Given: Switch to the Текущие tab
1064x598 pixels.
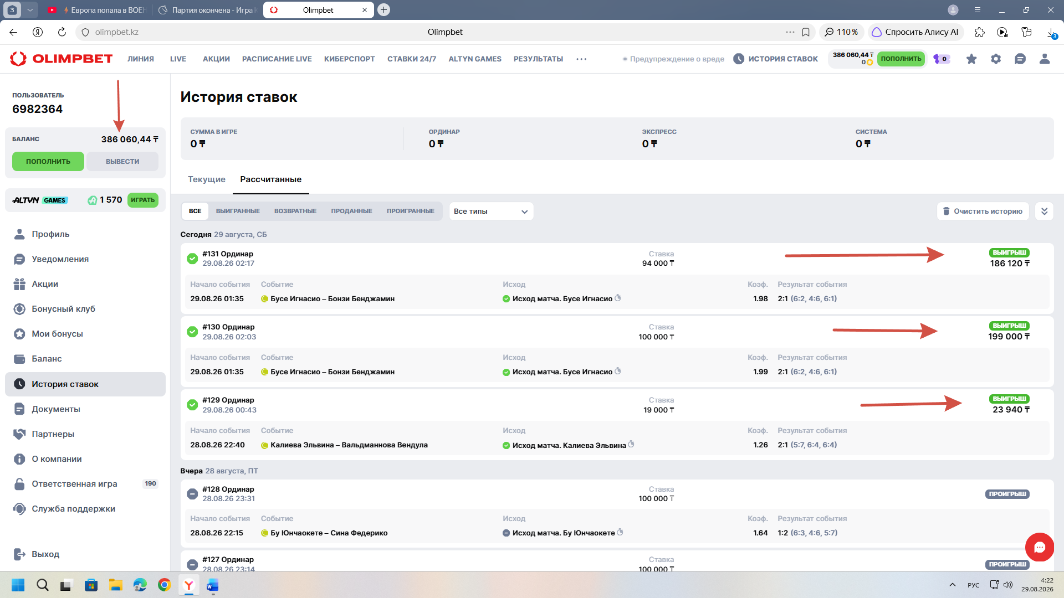Looking at the screenshot, I should (207, 179).
